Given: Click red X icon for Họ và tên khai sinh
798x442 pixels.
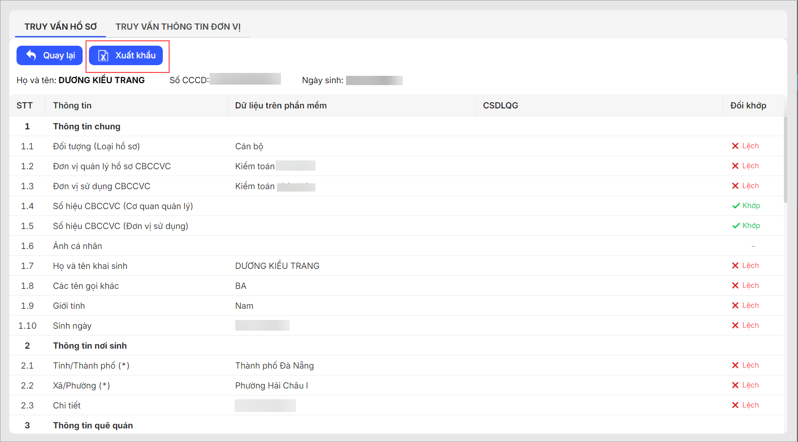Looking at the screenshot, I should click(735, 265).
